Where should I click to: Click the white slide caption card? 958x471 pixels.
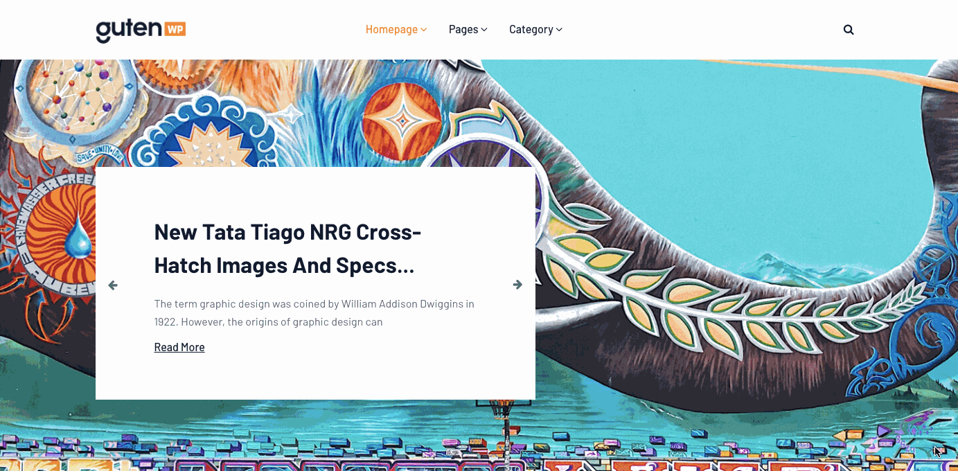coord(315,283)
